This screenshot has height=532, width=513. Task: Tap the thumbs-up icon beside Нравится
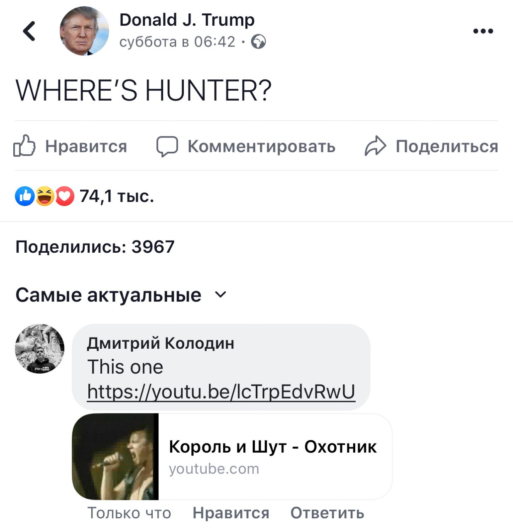24,146
